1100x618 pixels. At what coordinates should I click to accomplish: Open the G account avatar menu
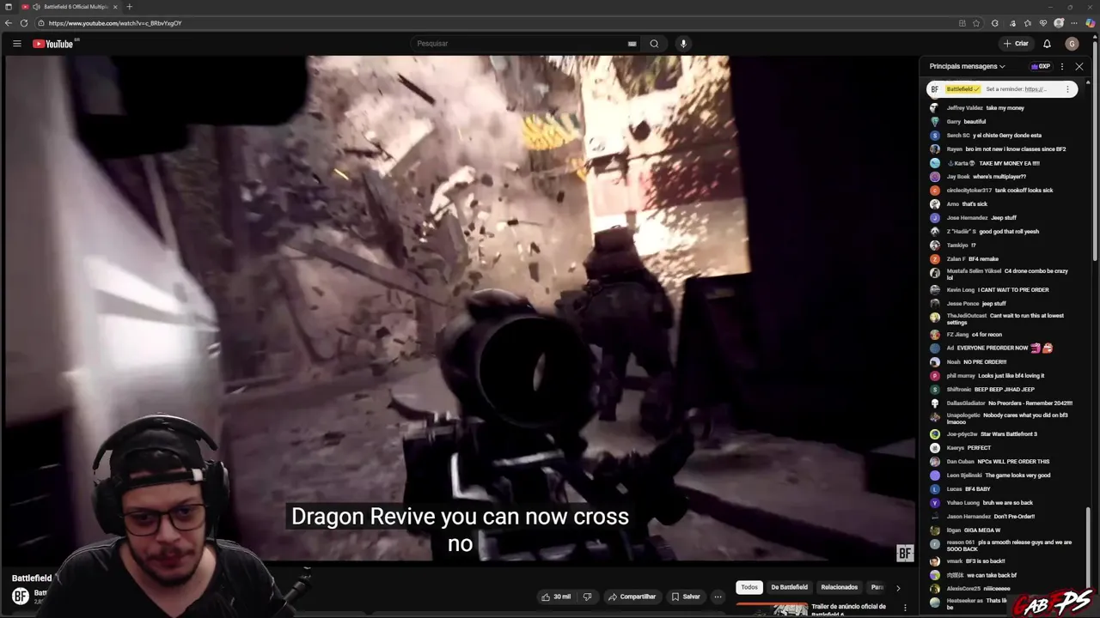1072,44
